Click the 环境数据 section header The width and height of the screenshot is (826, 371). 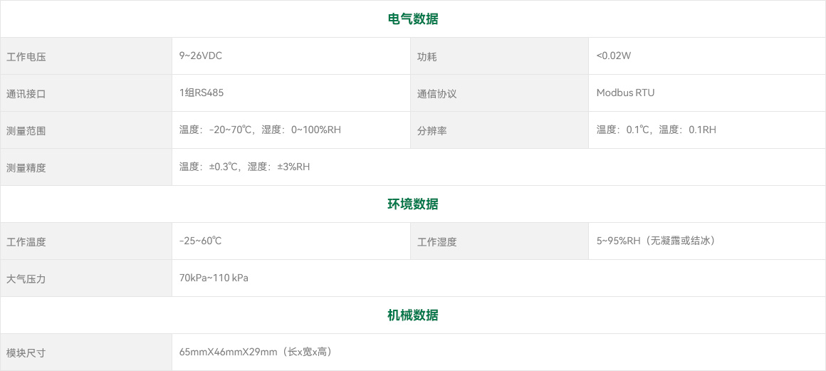(x=413, y=204)
